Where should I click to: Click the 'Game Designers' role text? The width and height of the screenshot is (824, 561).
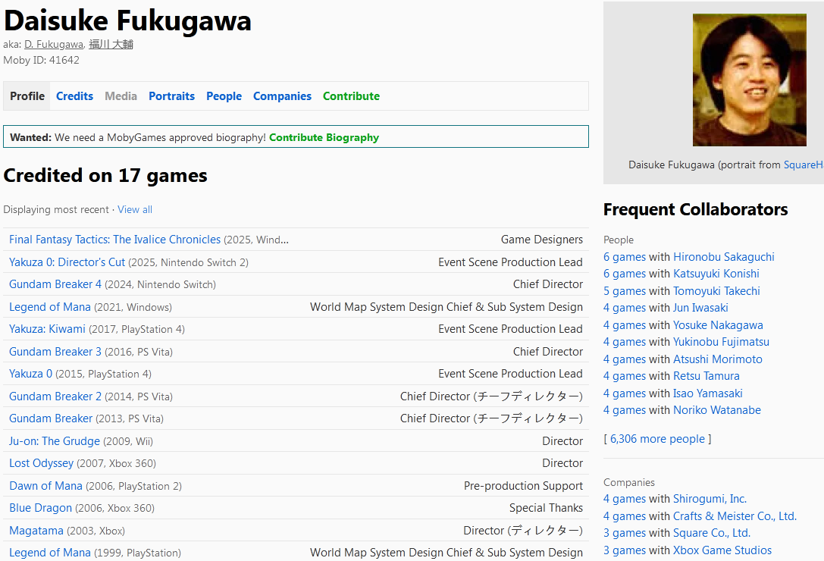(542, 240)
